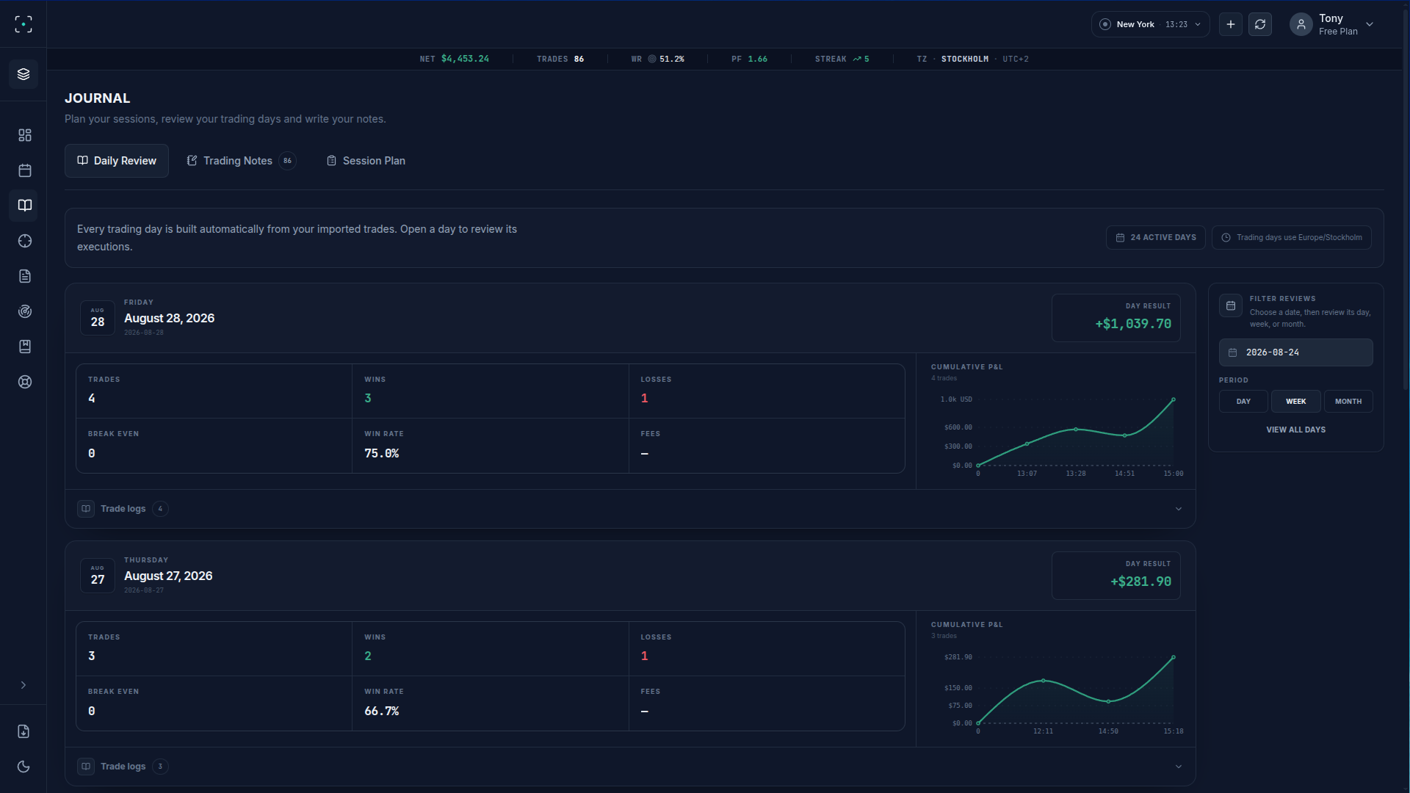1410x793 pixels.
Task: Click the 66.7% win rate value
Action: [x=382, y=711]
